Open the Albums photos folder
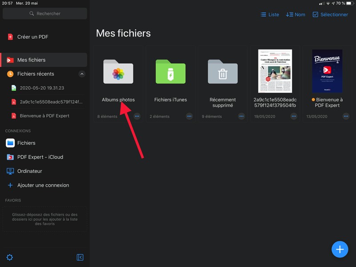356x267 pixels. (x=118, y=71)
